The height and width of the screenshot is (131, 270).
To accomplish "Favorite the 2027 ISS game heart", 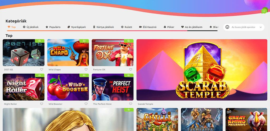I will click(x=41, y=69).
